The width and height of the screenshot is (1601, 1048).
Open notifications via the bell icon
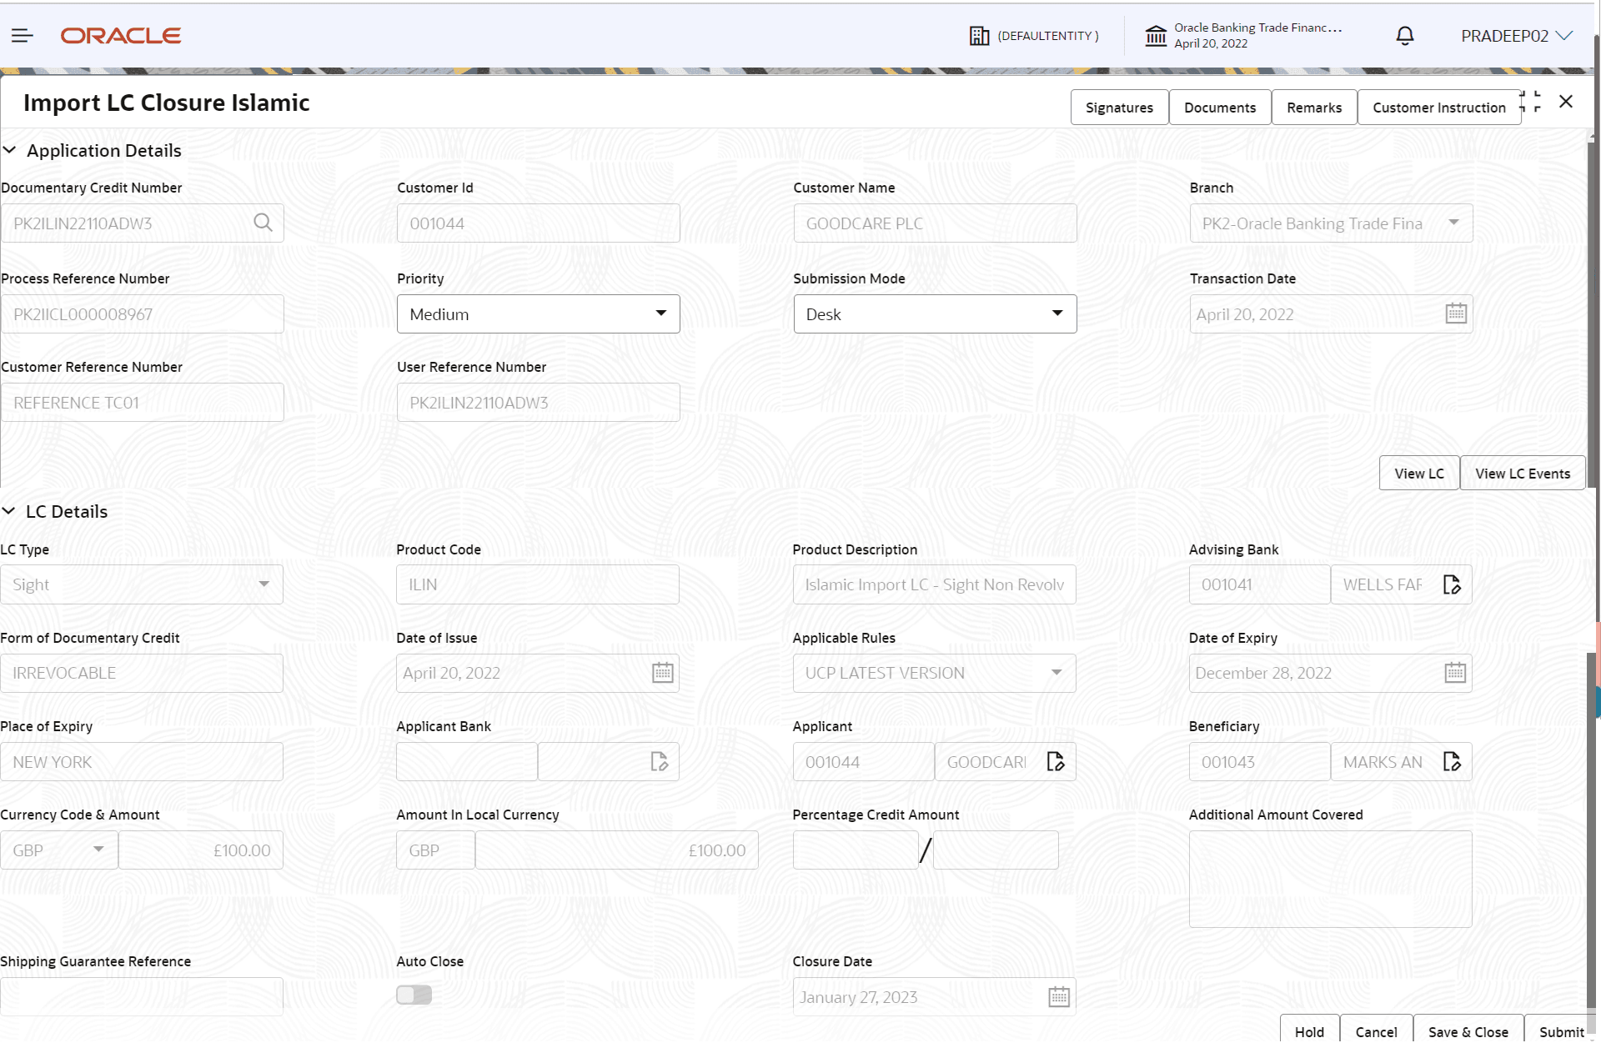(1404, 35)
